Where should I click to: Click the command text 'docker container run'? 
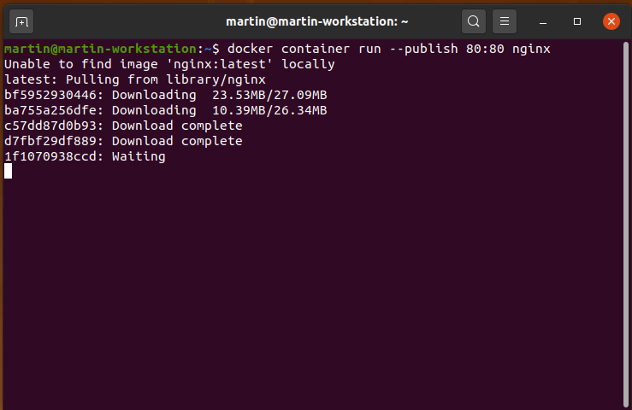304,49
